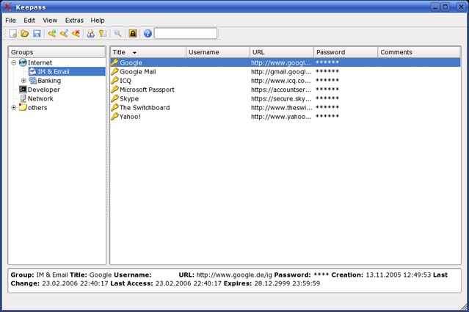Click the blue Help question mark icon
The height and width of the screenshot is (312, 469).
[x=148, y=34]
